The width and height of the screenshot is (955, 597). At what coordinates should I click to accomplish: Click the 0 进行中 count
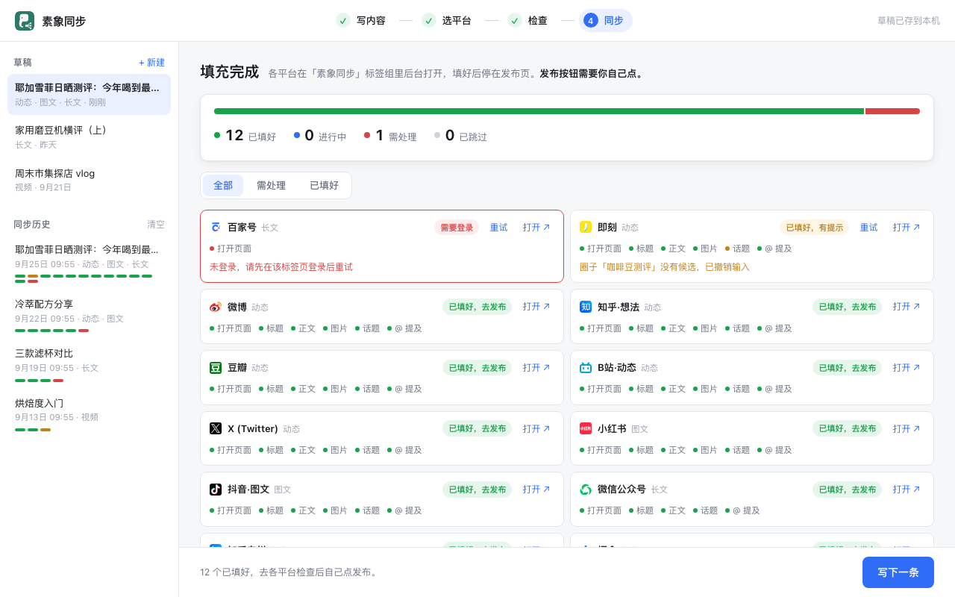[320, 136]
